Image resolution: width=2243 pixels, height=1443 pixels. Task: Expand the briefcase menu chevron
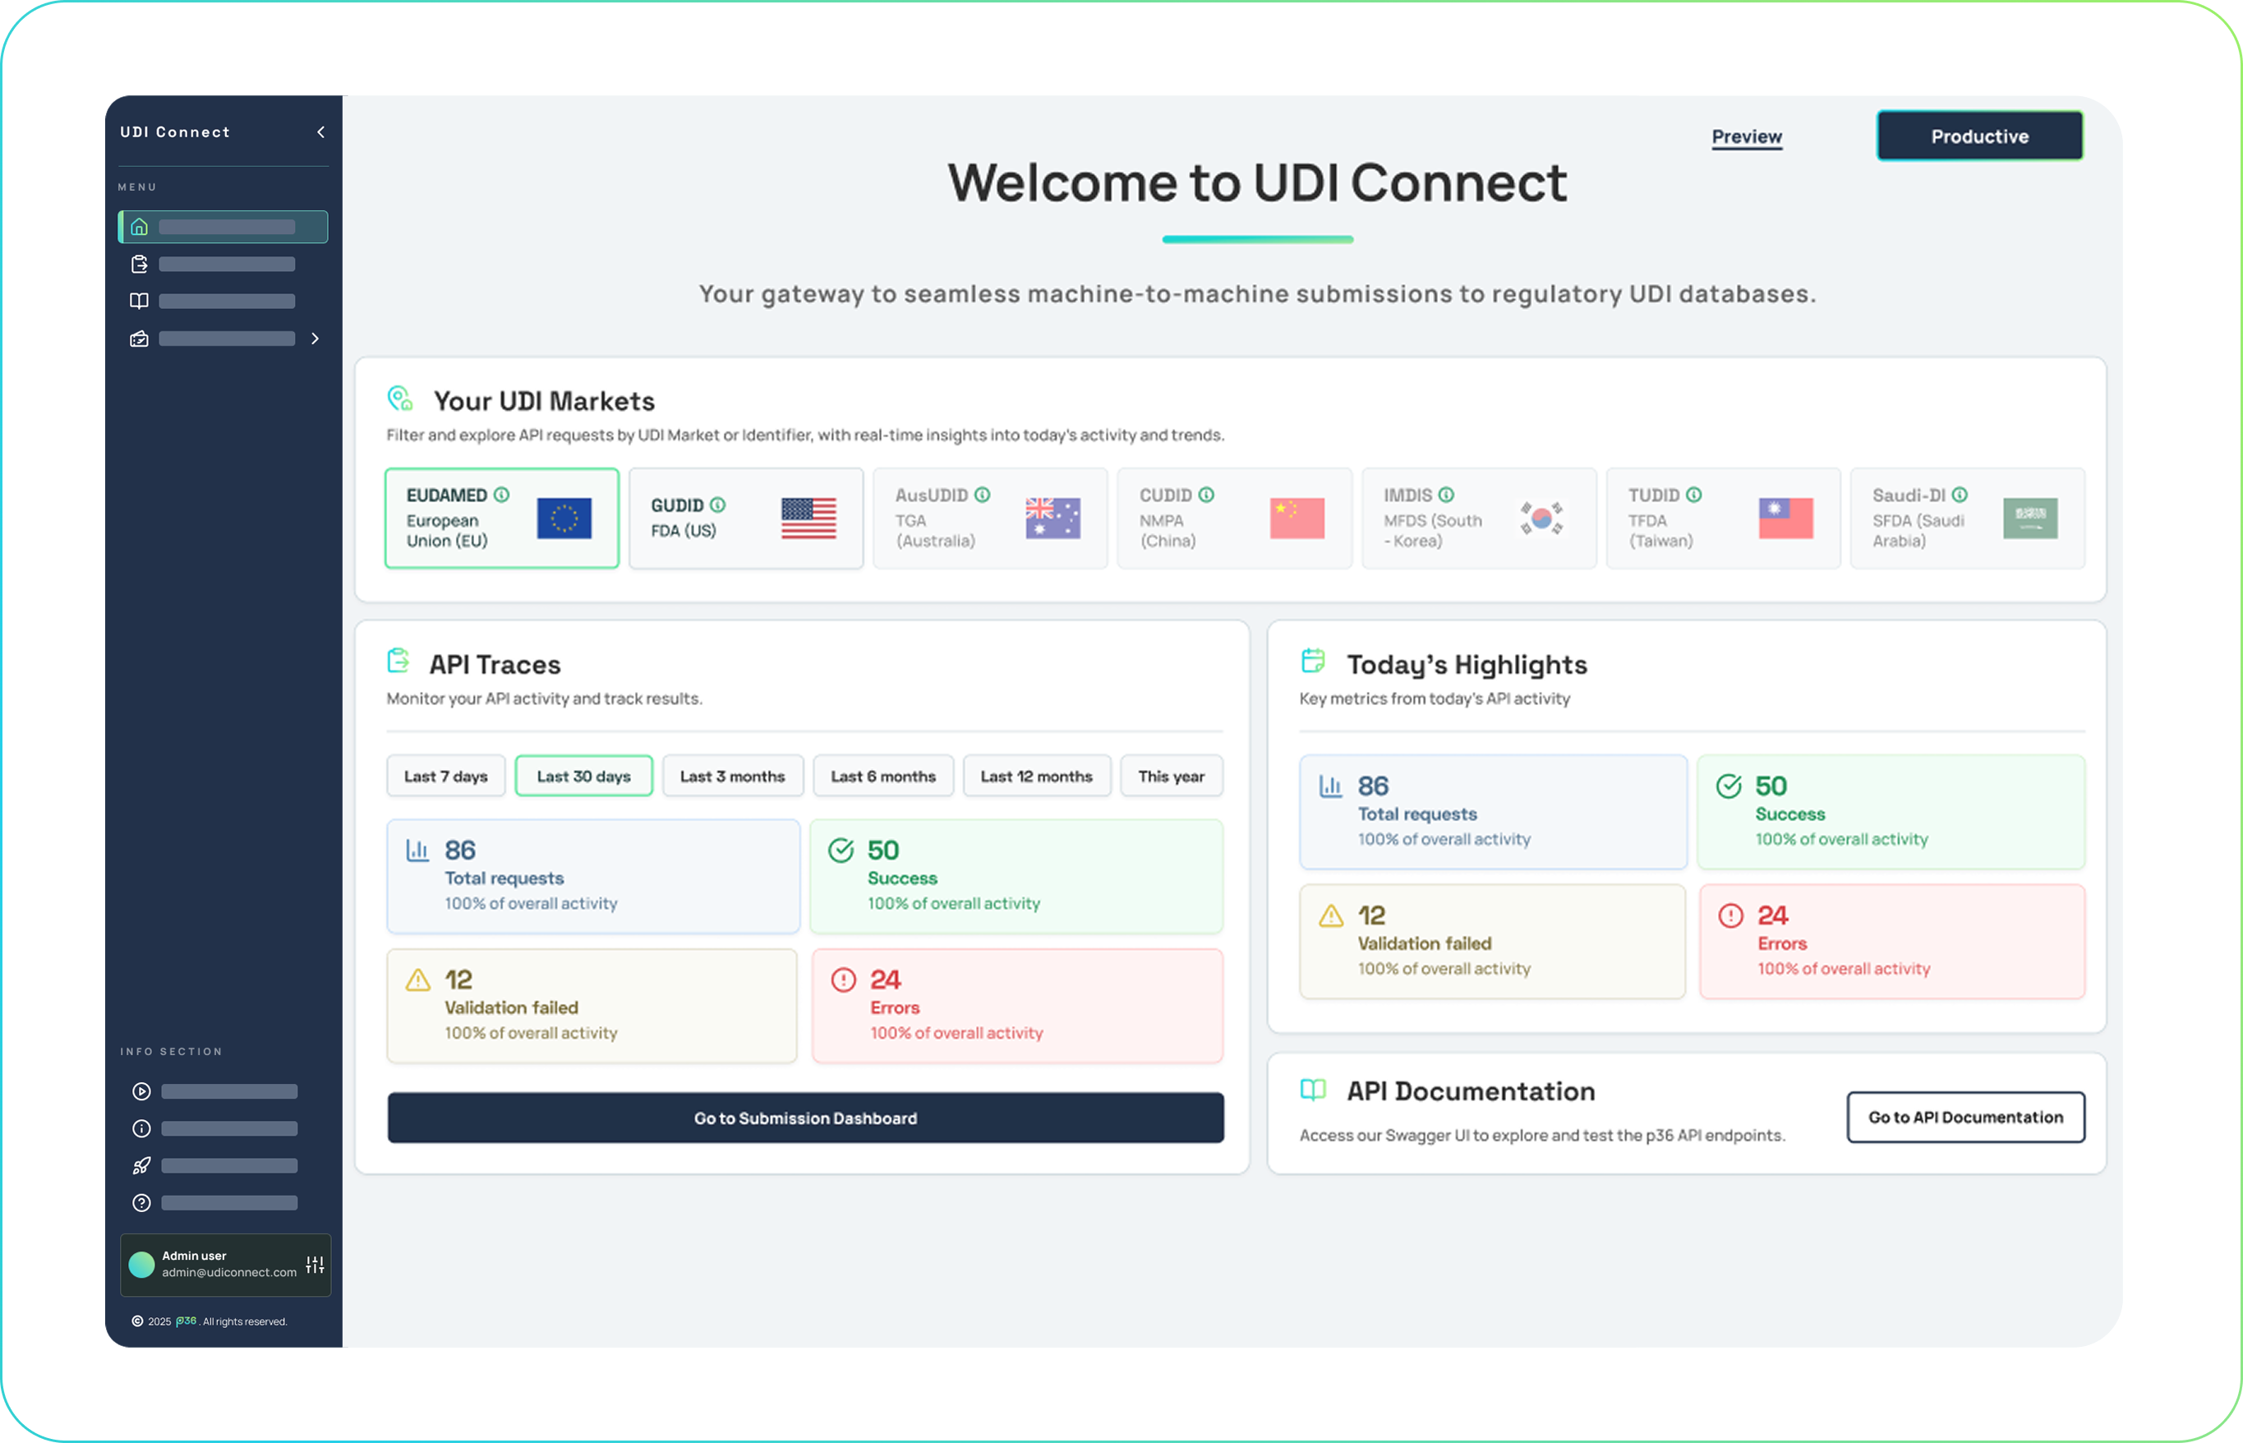315,339
